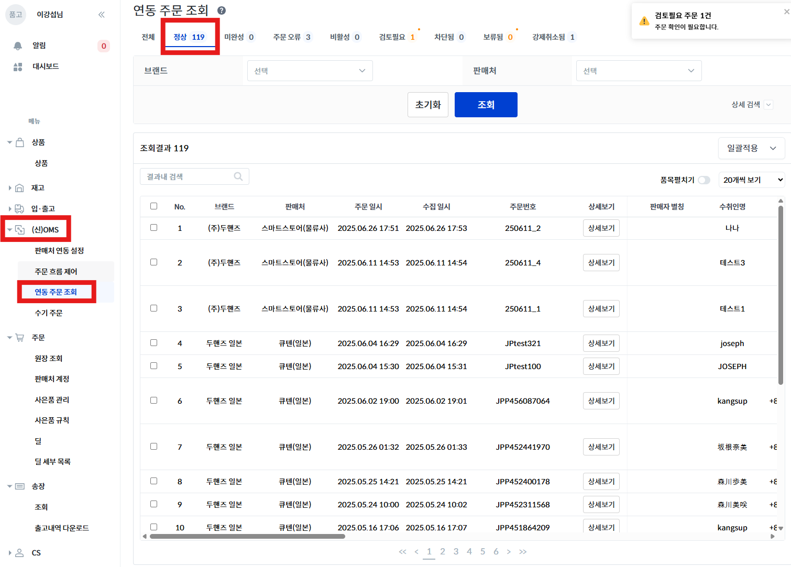
Task: Check the row 2 order 250611_4
Action: click(x=153, y=262)
